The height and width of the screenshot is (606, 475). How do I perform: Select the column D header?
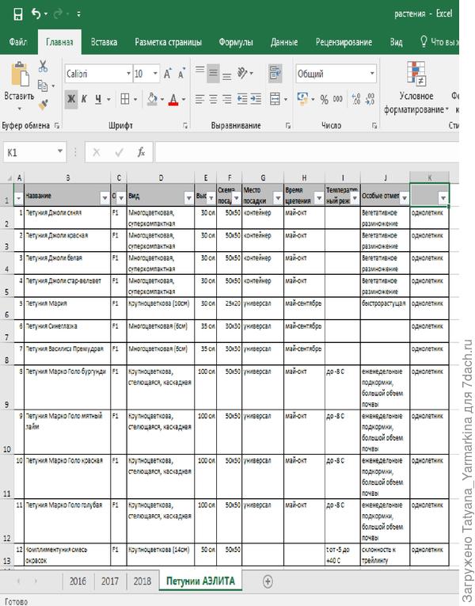click(x=161, y=177)
